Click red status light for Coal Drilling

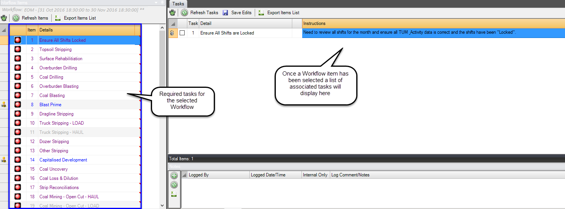[x=18, y=77]
